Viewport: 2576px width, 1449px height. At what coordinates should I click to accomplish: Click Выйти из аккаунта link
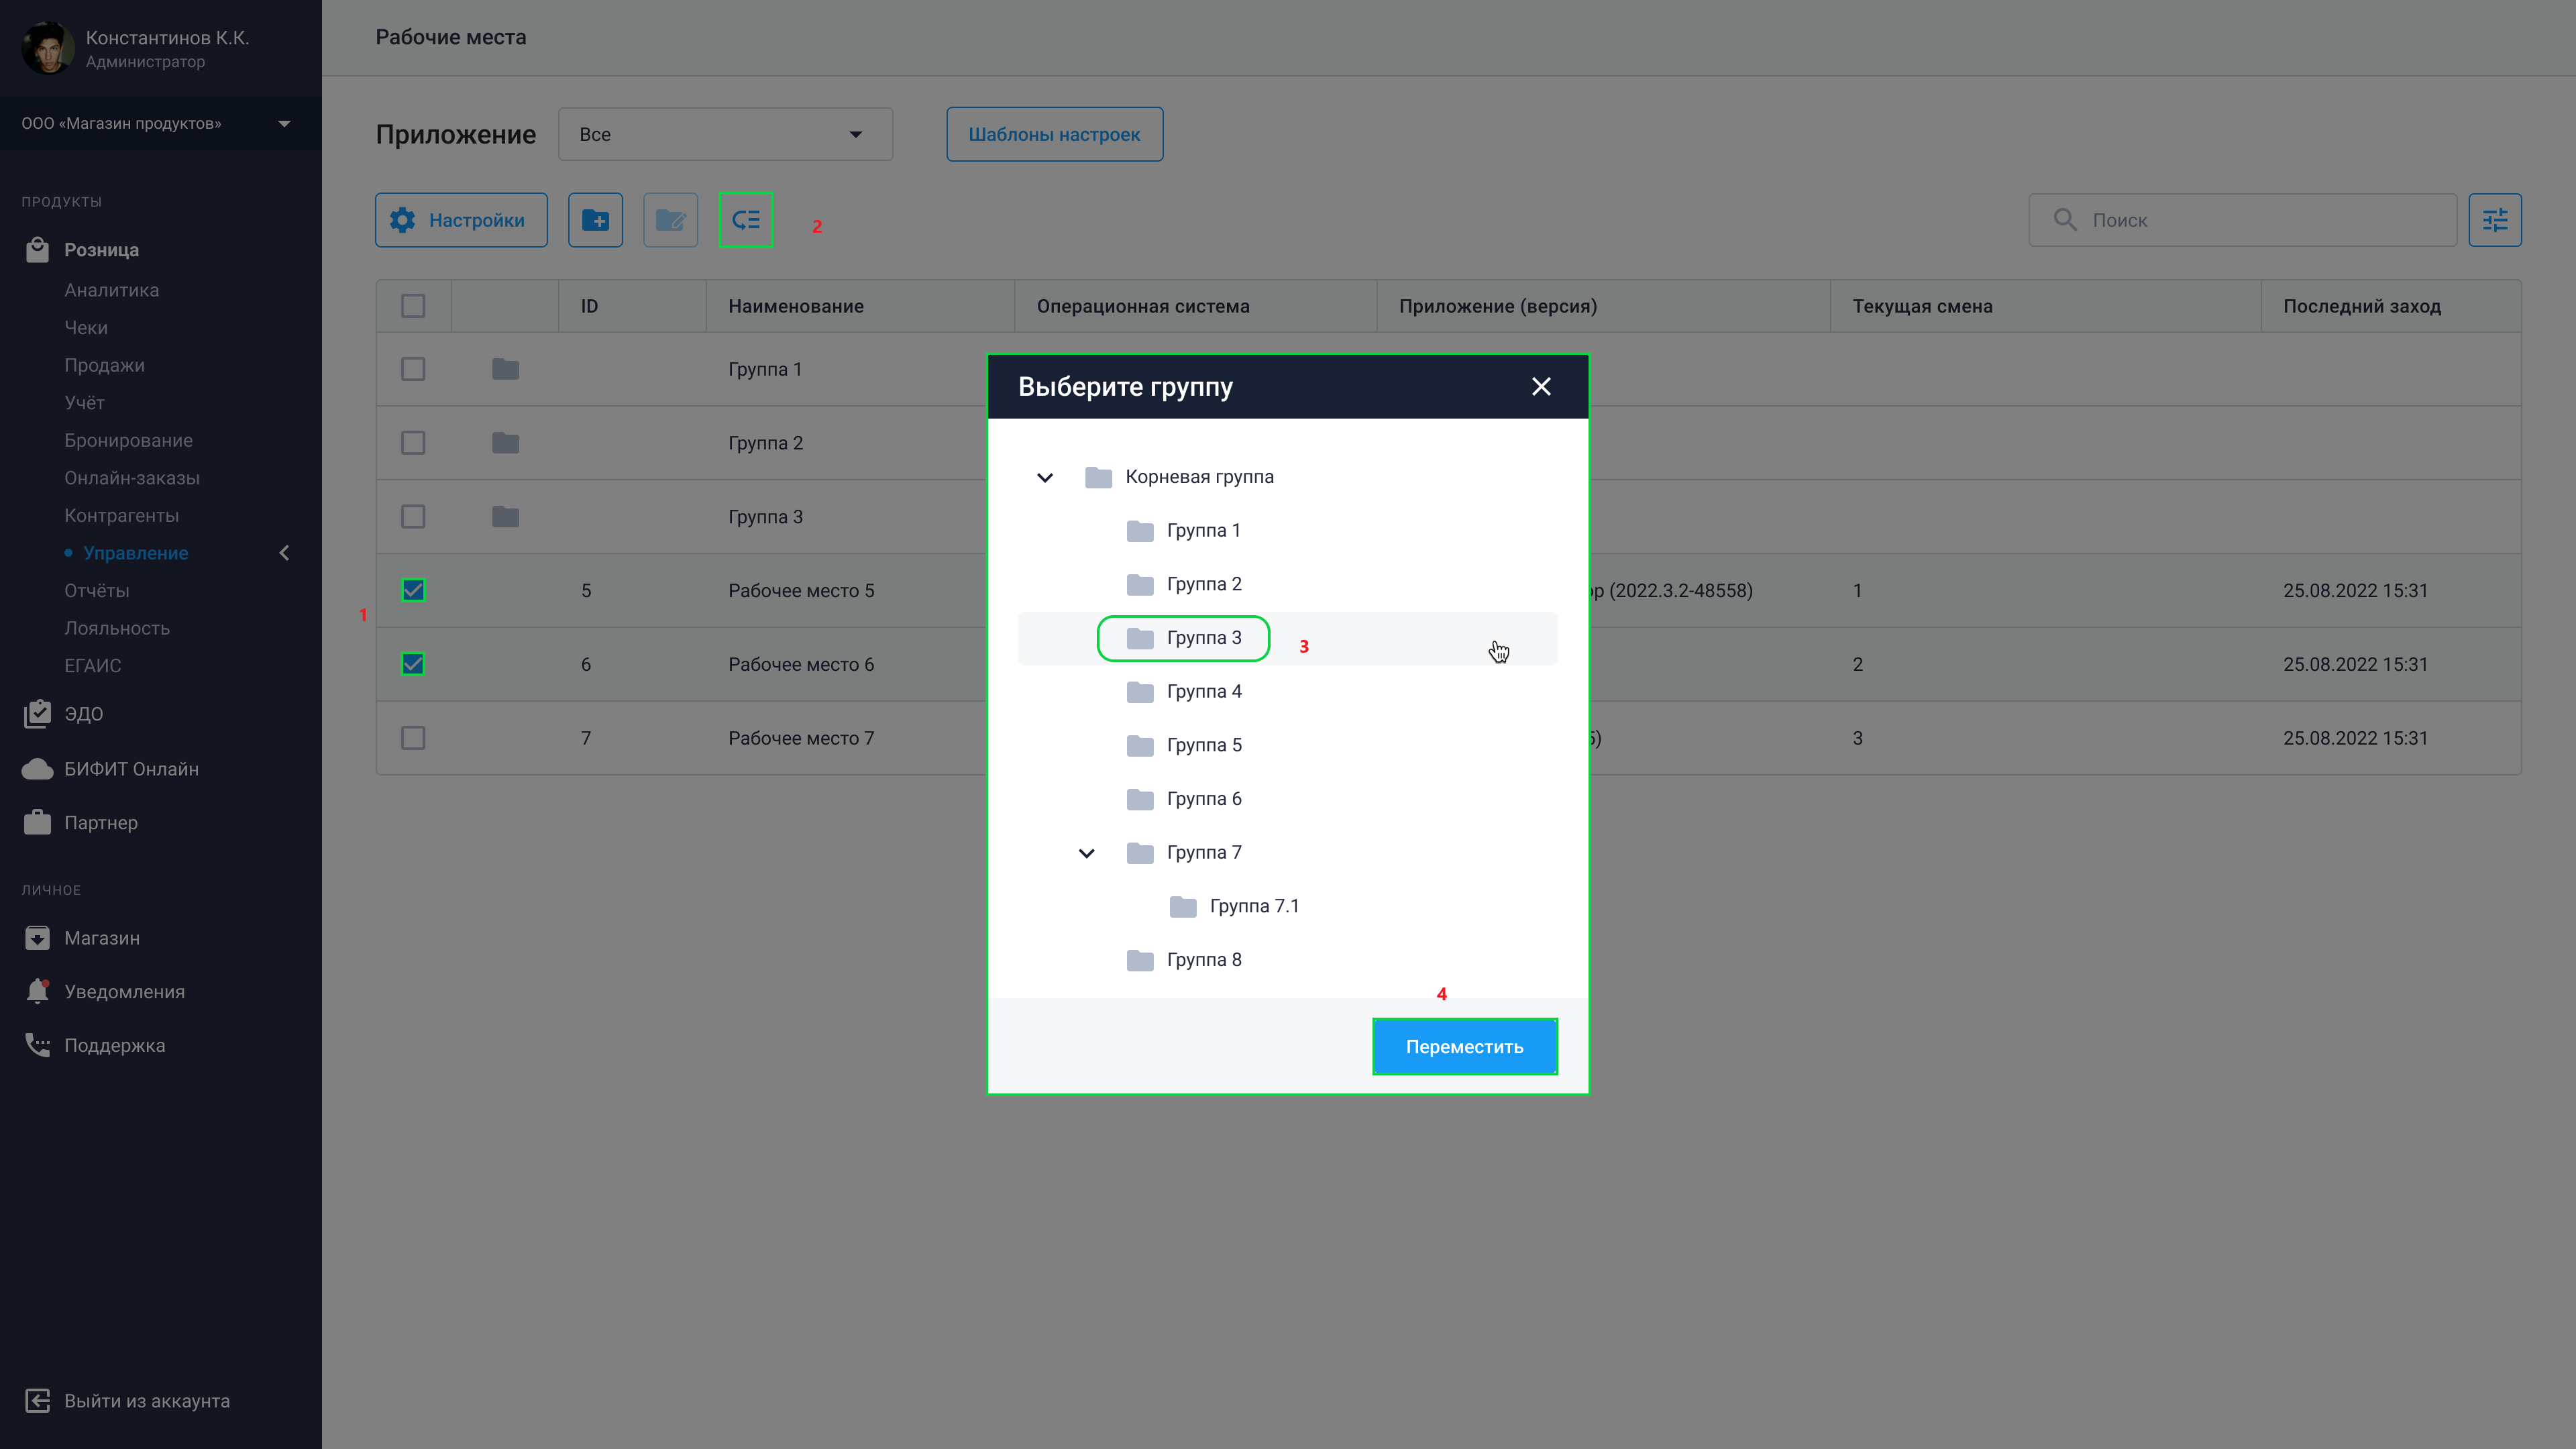147,1401
